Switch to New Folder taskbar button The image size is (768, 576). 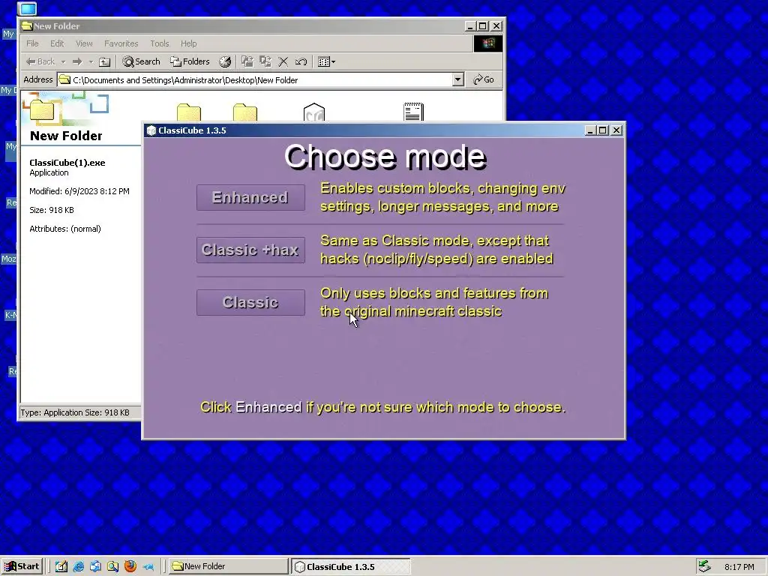[x=228, y=566]
